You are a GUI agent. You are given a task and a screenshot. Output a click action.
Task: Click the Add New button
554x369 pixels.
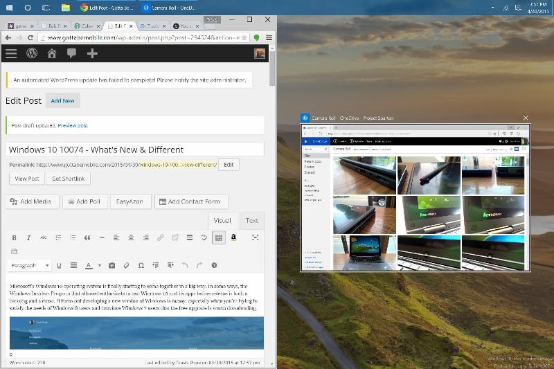click(62, 100)
